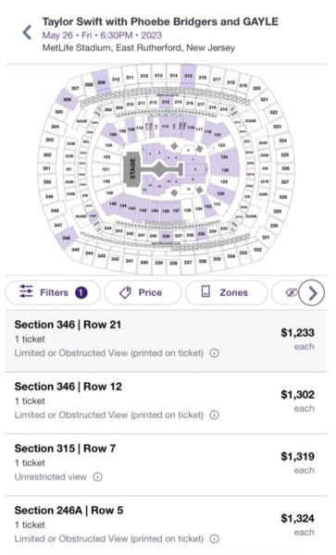Image resolution: width=336 pixels, height=555 pixels.
Task: Click the price tag icon
Action: 125,292
